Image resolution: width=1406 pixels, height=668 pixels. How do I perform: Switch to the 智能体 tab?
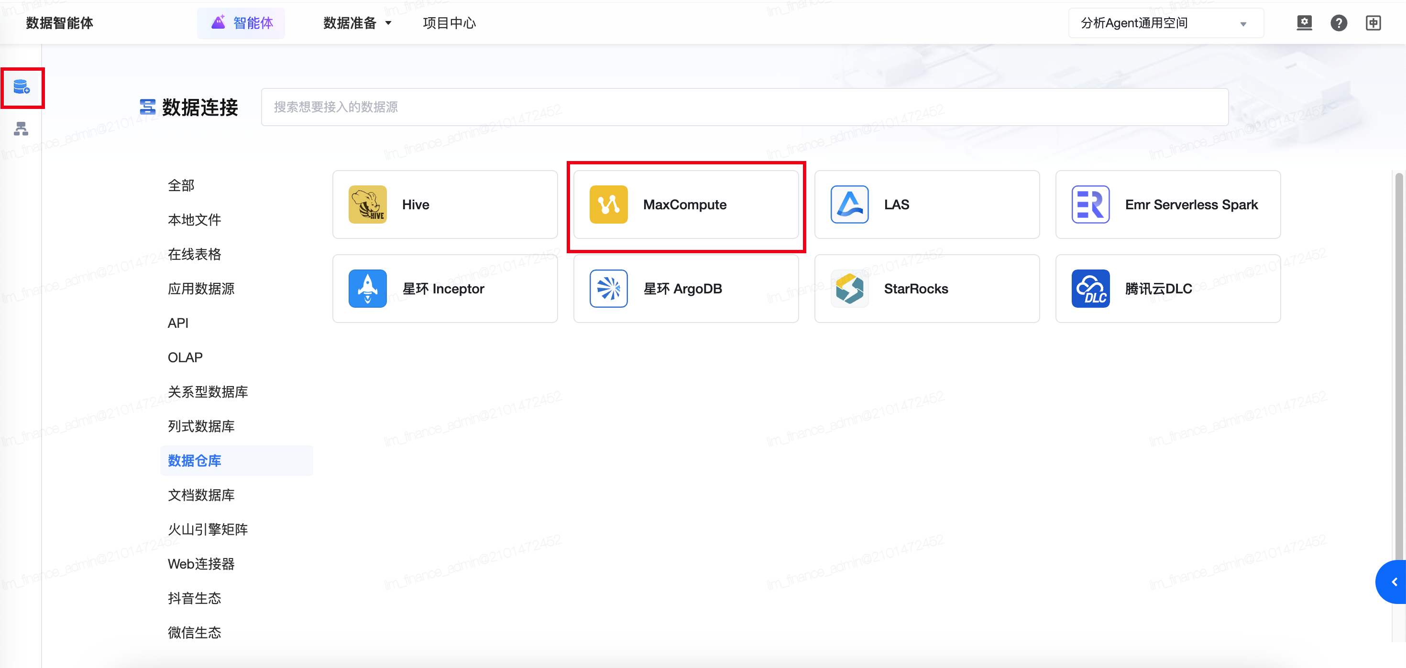241,23
